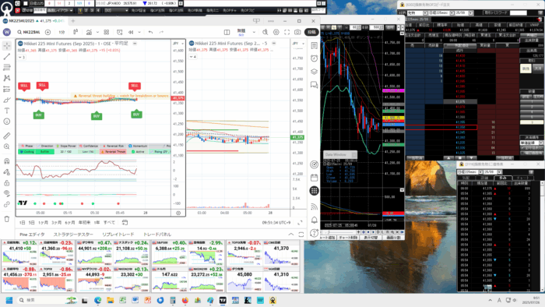Open the Pine エディタ tab
545x307 pixels.
click(x=32, y=235)
